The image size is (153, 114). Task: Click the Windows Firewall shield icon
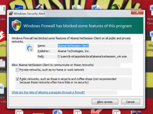click(16, 25)
